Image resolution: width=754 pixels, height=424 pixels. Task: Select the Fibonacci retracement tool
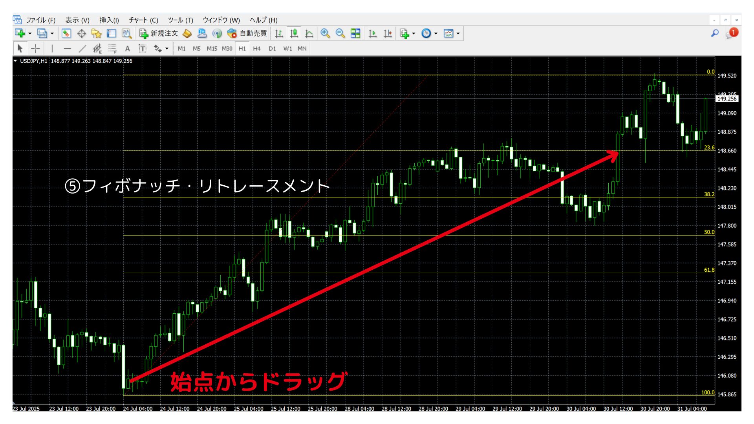click(113, 48)
